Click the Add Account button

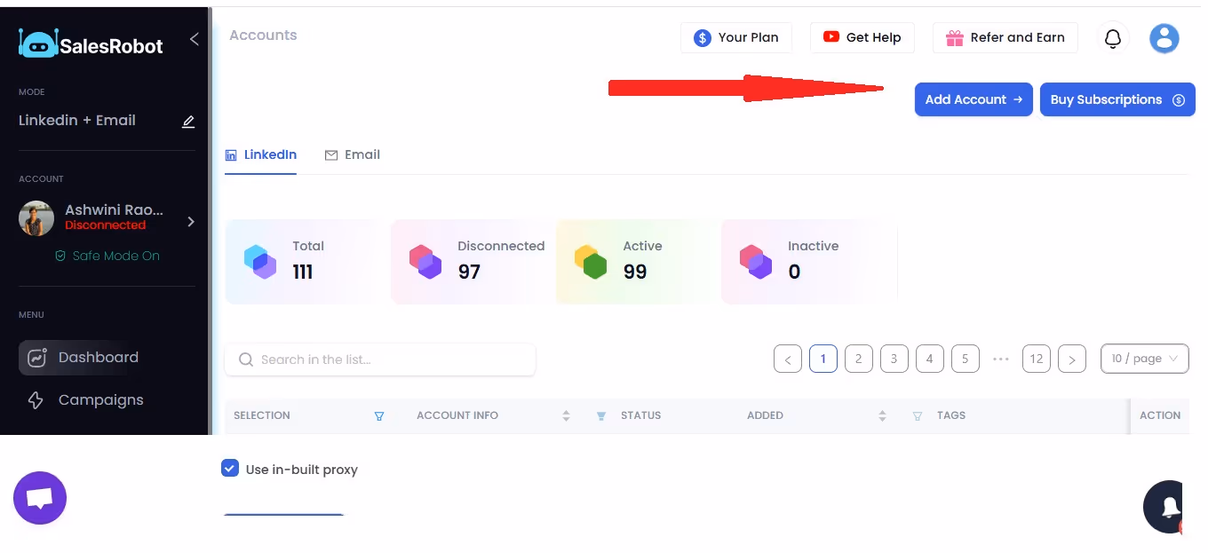[x=973, y=99]
